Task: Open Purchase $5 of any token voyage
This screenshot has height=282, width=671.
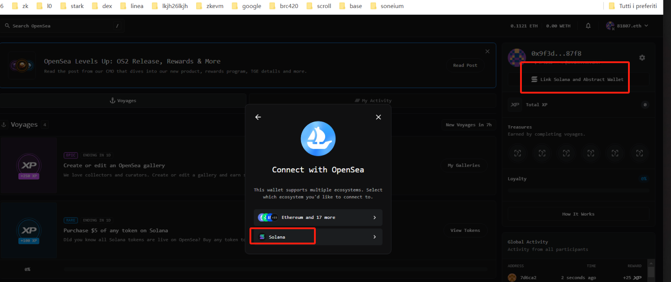Action: [116, 231]
